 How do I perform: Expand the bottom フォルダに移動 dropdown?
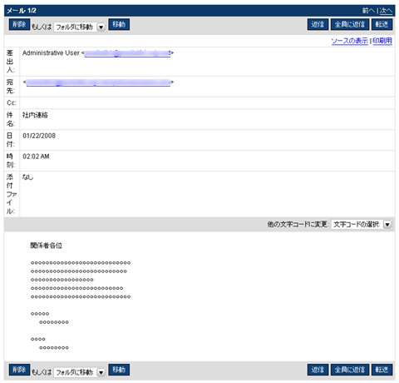pos(79,372)
